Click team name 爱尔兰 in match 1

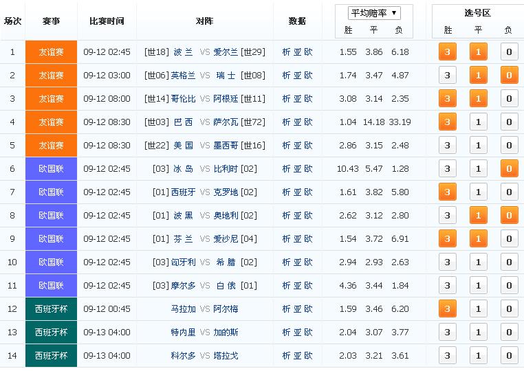click(226, 52)
